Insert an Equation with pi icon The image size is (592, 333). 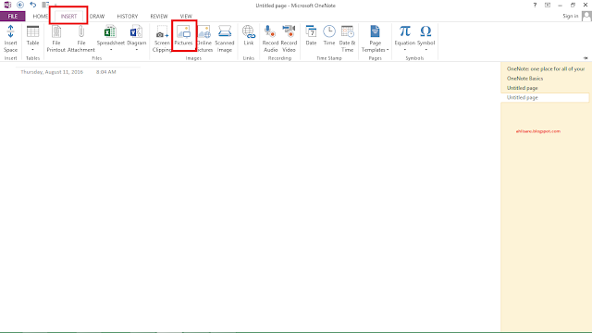pos(405,31)
